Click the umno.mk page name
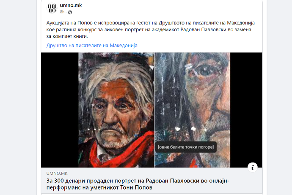The image size is (292, 195). (x=71, y=5)
